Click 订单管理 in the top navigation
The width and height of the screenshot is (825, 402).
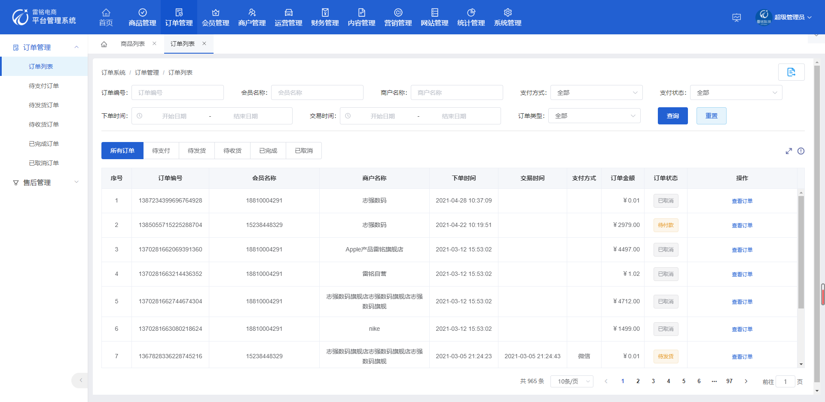click(179, 17)
